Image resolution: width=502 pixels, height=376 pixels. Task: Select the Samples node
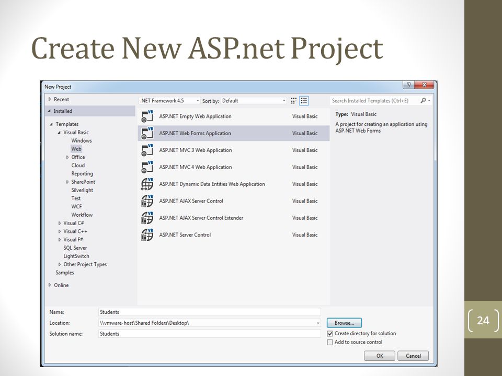[x=65, y=273]
